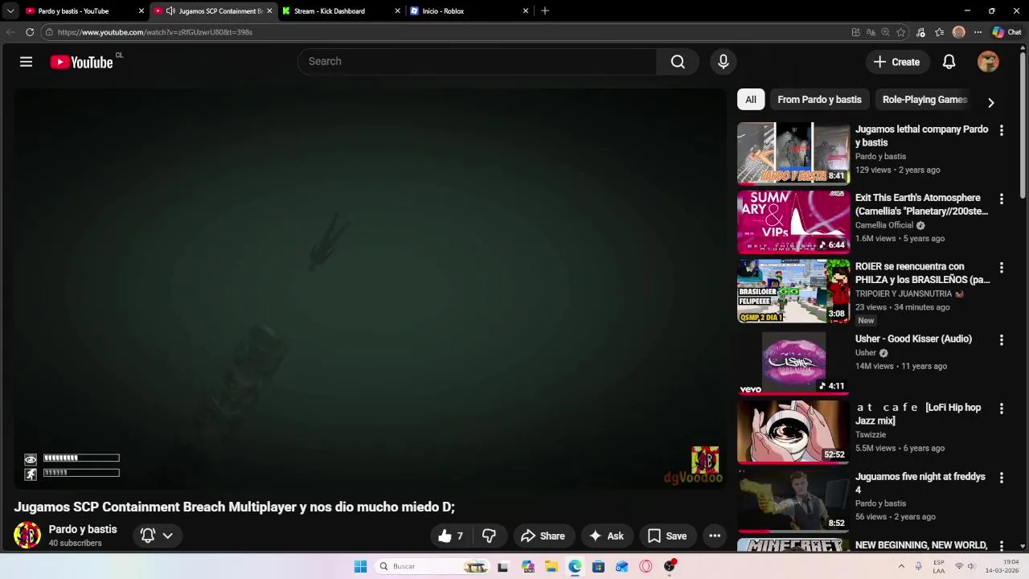Add page to favorites star
Screen dimensions: 1029x579
[901, 32]
